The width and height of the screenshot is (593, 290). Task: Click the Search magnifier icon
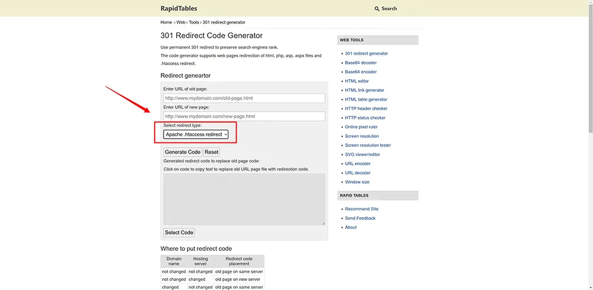click(377, 9)
